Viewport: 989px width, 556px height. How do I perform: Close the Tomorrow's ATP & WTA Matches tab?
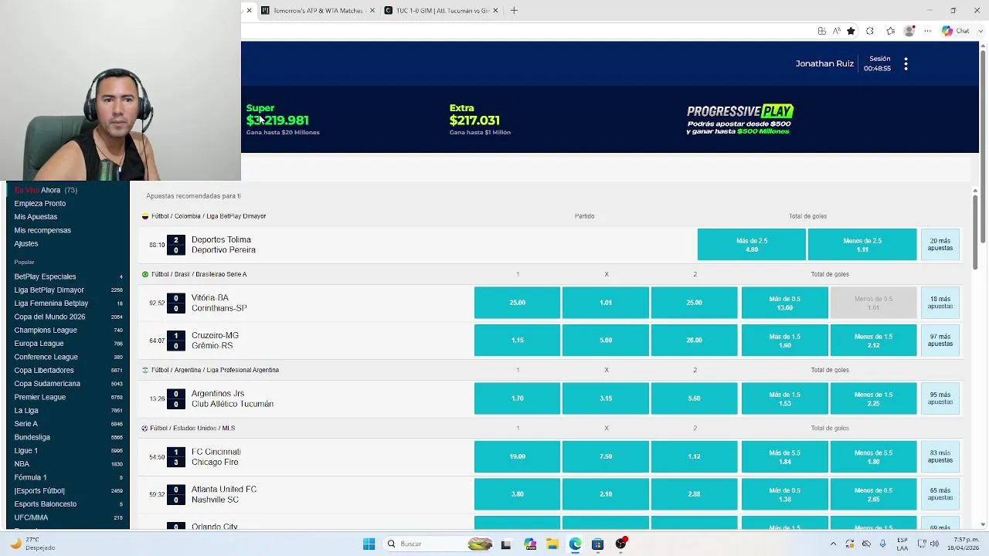372,10
